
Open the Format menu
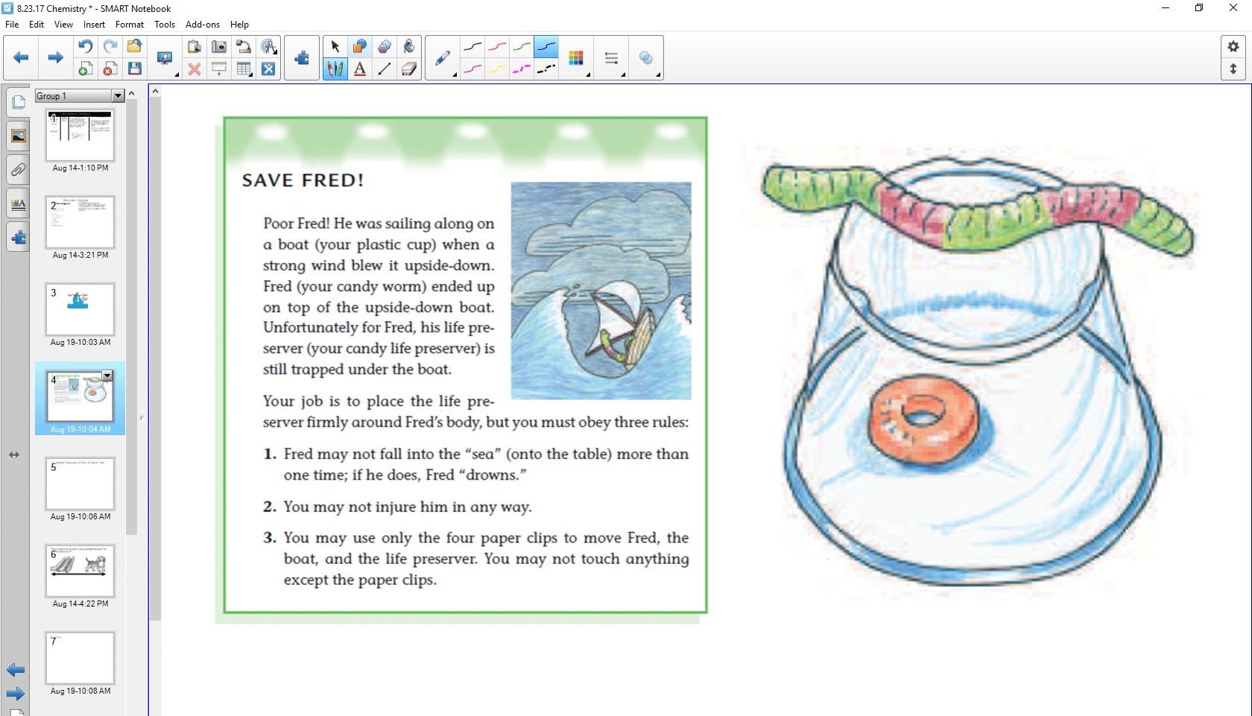[129, 25]
